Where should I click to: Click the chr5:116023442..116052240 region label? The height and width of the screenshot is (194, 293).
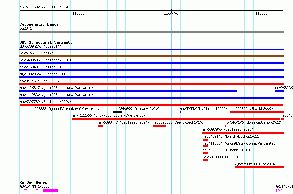coord(44,7)
